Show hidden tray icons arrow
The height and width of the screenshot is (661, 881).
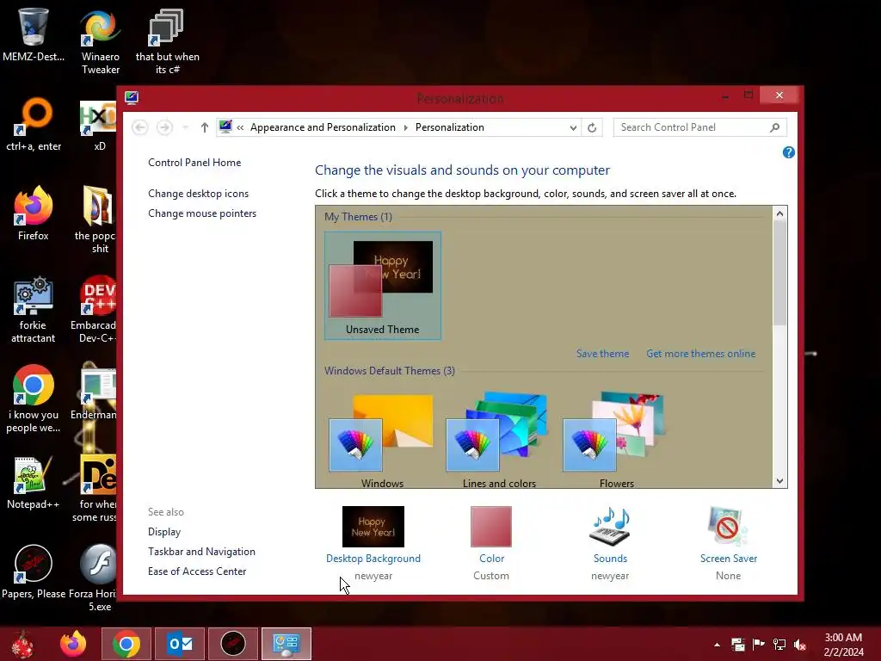click(717, 645)
